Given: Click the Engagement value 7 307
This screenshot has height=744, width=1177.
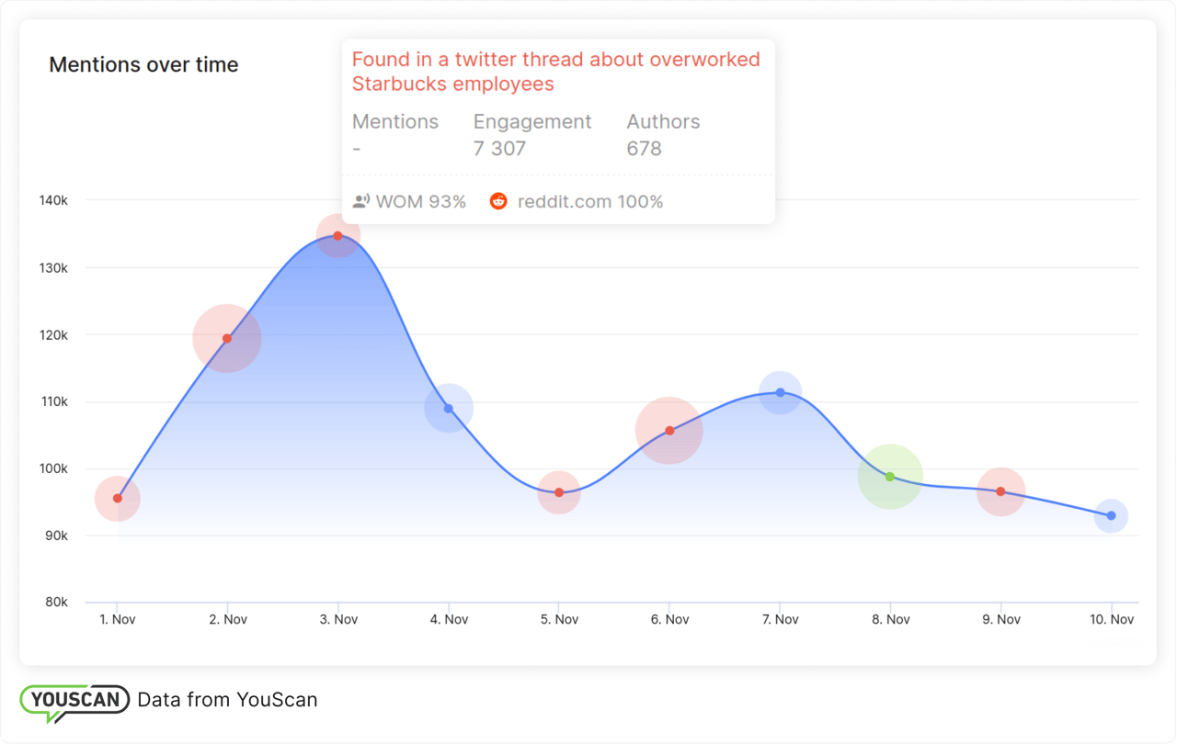Looking at the screenshot, I should point(499,149).
